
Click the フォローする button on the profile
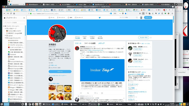click(144, 37)
